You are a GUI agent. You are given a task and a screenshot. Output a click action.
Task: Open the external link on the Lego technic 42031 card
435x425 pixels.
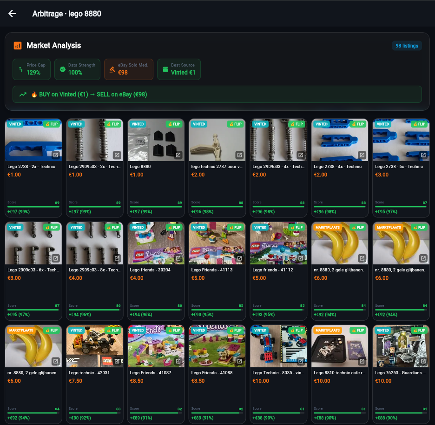tap(117, 361)
